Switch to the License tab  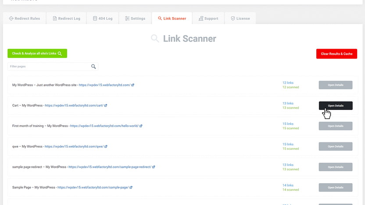coord(240,18)
